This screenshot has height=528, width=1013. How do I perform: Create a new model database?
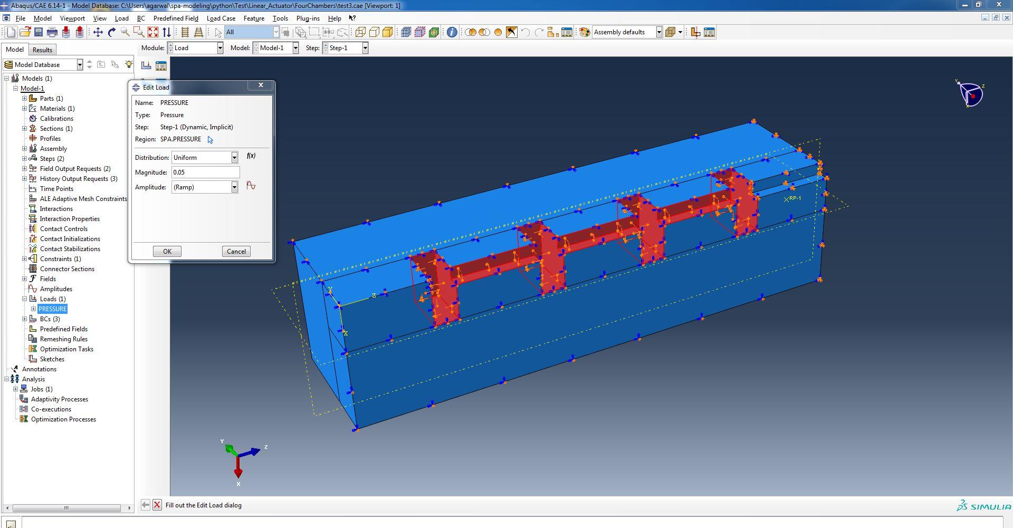point(11,32)
